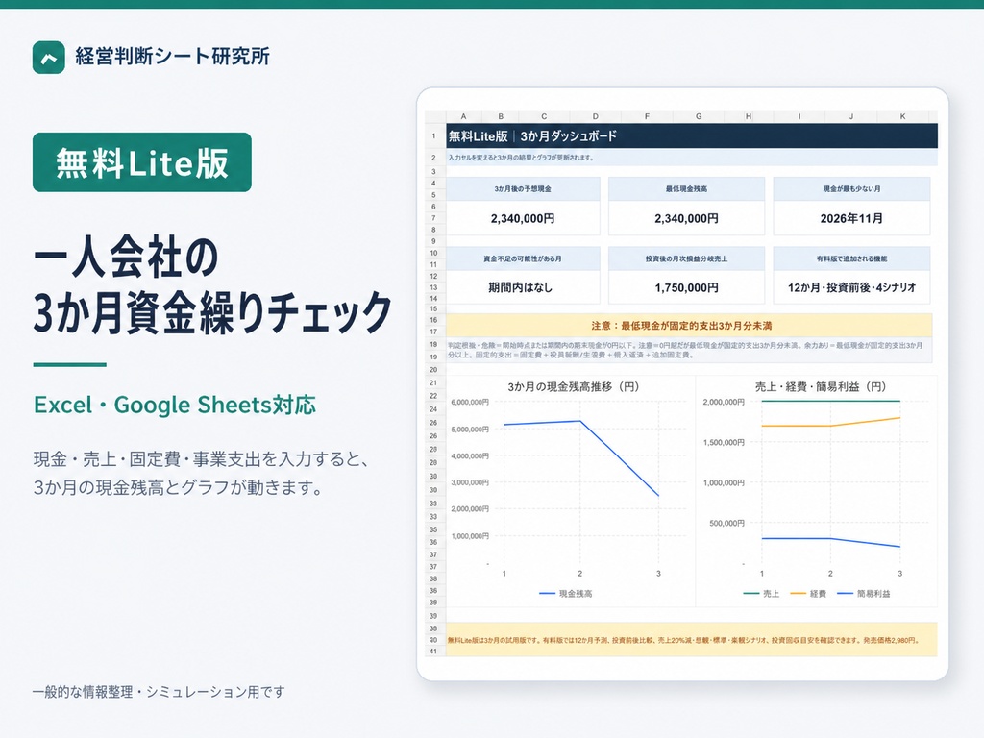Image resolution: width=984 pixels, height=738 pixels.
Task: Click 2,340,000円 under 最低現金残高
Action: pyautogui.click(x=686, y=218)
